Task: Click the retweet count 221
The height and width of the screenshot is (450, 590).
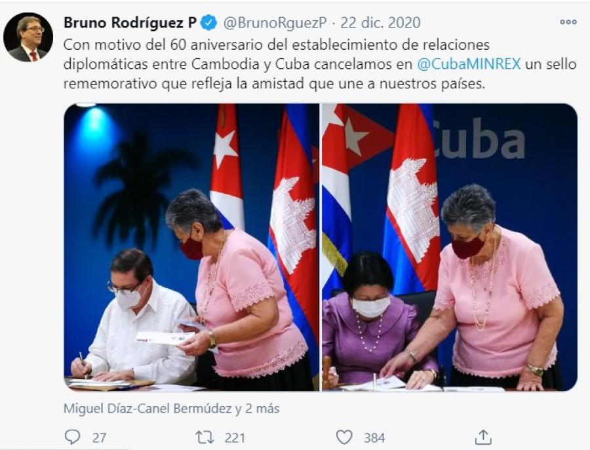Action: point(235,438)
